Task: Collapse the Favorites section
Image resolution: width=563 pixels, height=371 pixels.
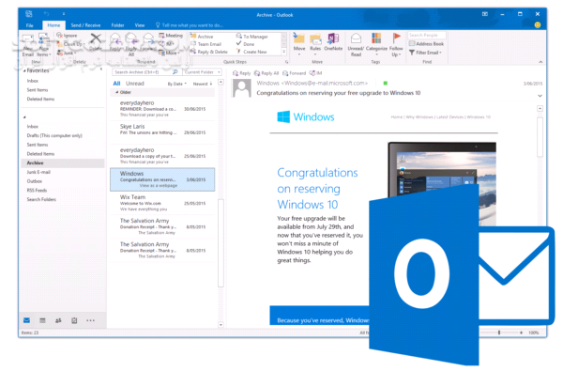Action: click(x=24, y=70)
